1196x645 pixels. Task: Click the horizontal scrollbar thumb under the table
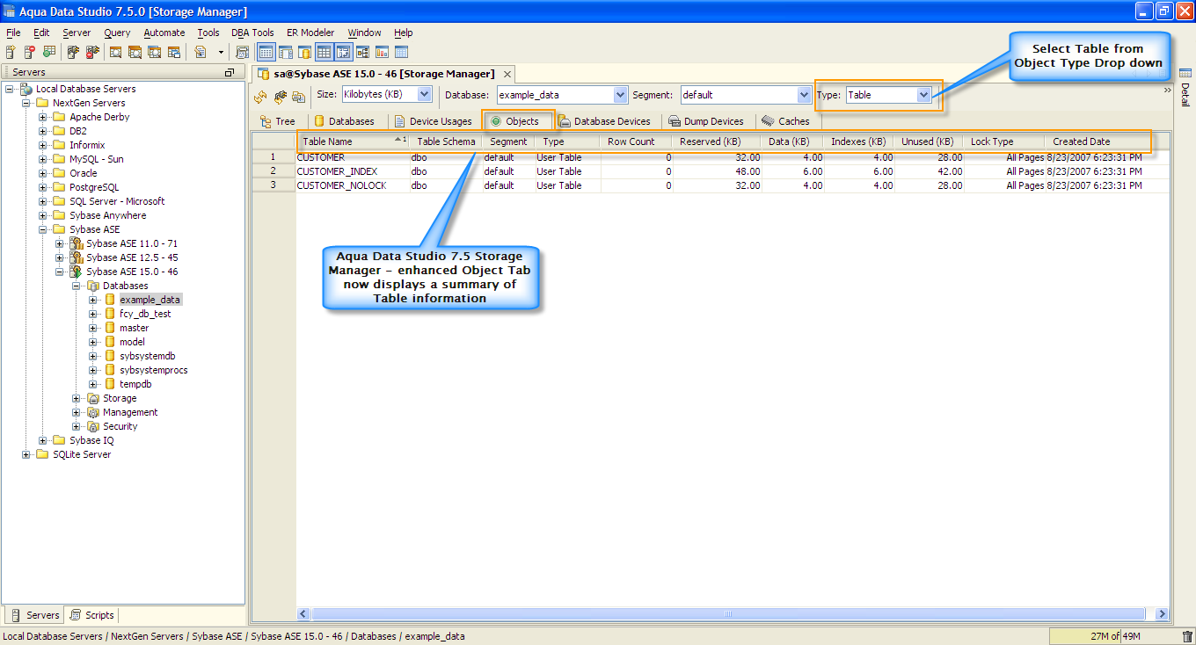(730, 614)
